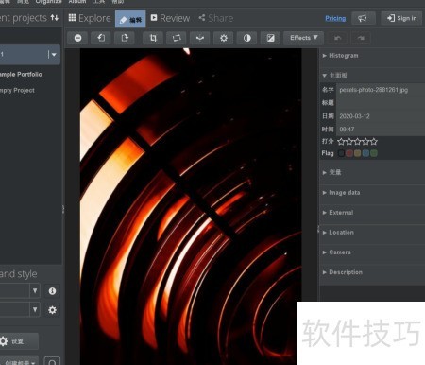The height and width of the screenshot is (365, 425).
Task: Rate the photo one star
Action: pos(341,141)
